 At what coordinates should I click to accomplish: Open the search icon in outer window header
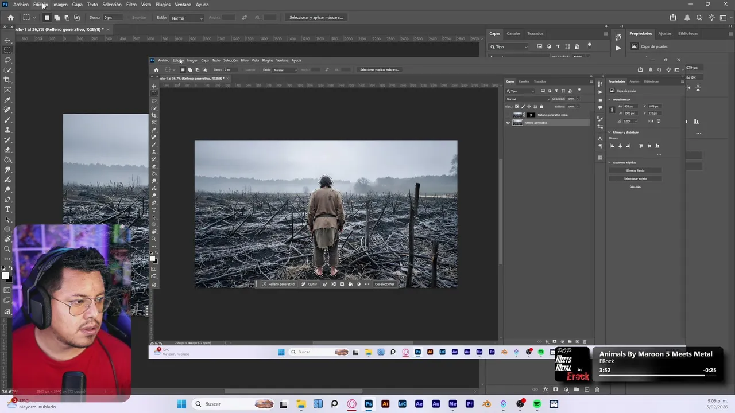[x=699, y=18]
